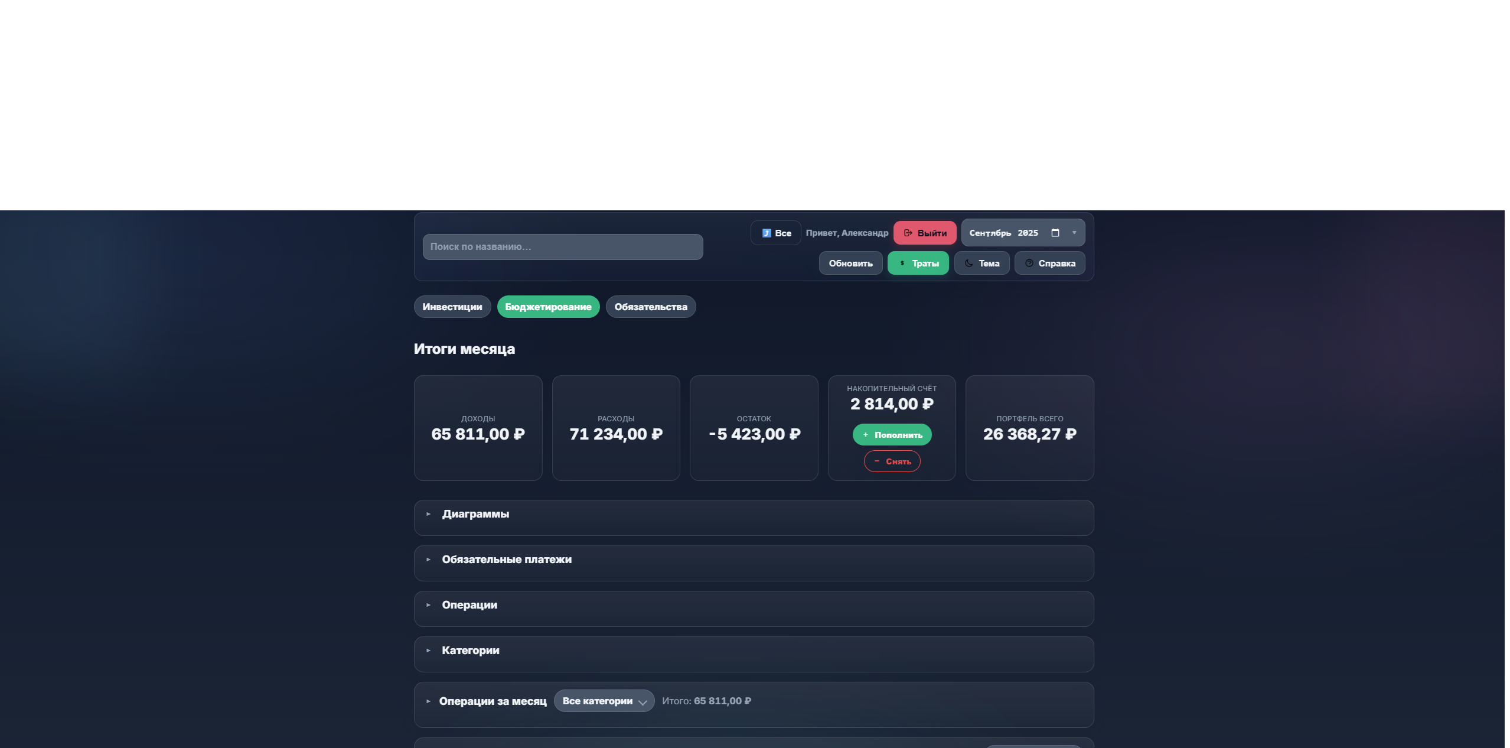Select the Бюджетирование tab
The width and height of the screenshot is (1510, 748).
(547, 307)
